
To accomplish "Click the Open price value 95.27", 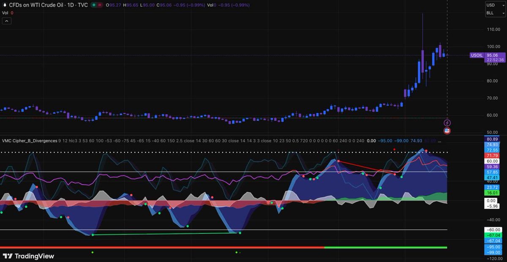I will (115, 5).
